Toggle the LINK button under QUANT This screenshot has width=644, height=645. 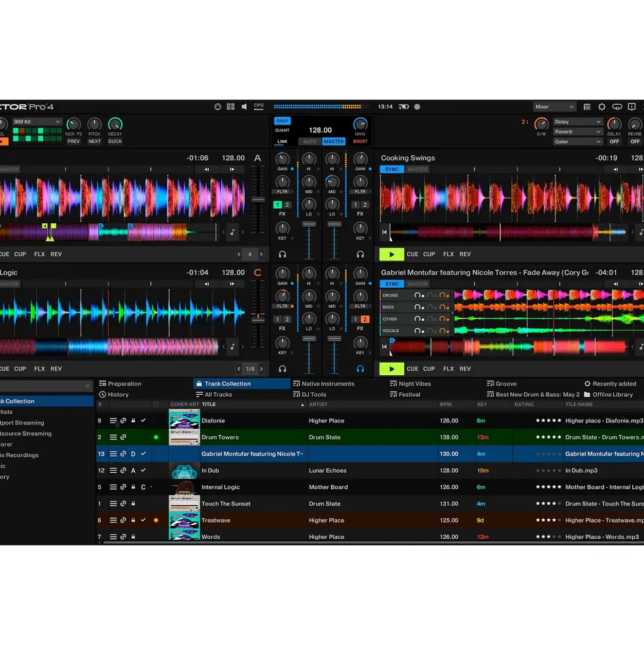coord(282,141)
